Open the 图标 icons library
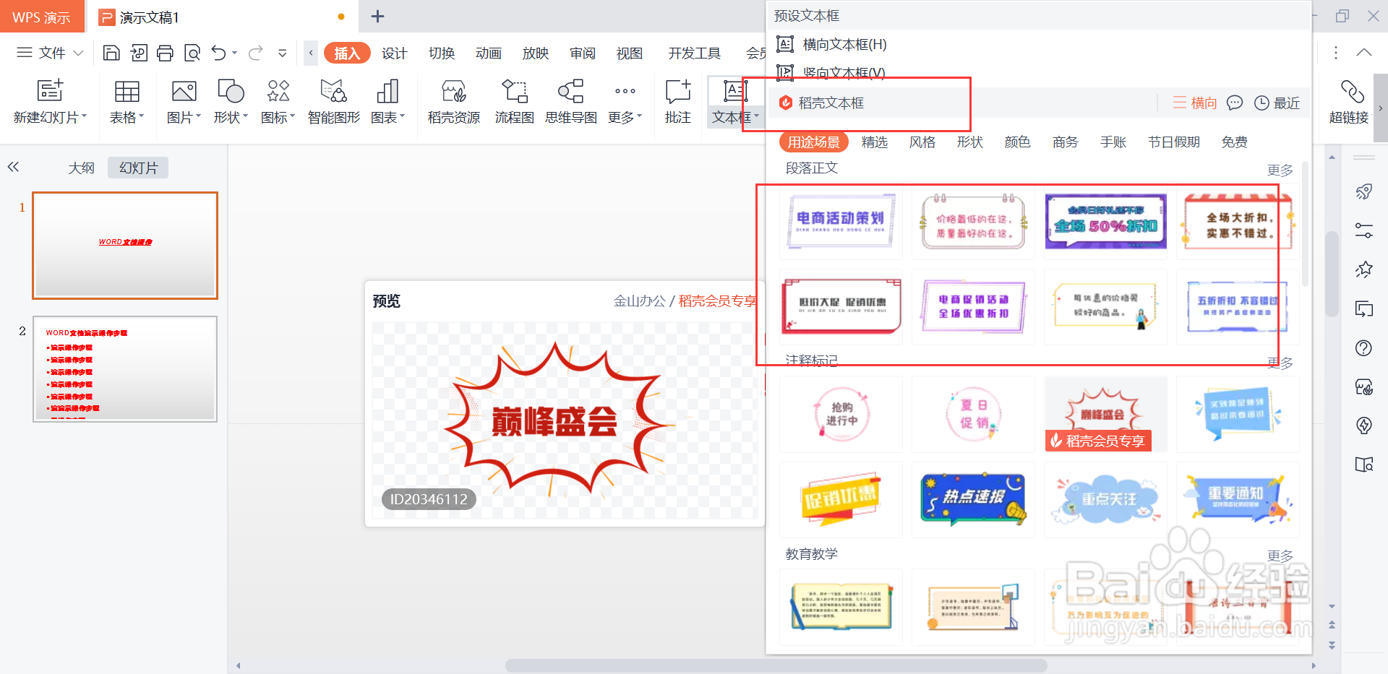This screenshot has height=674, width=1388. [x=278, y=102]
